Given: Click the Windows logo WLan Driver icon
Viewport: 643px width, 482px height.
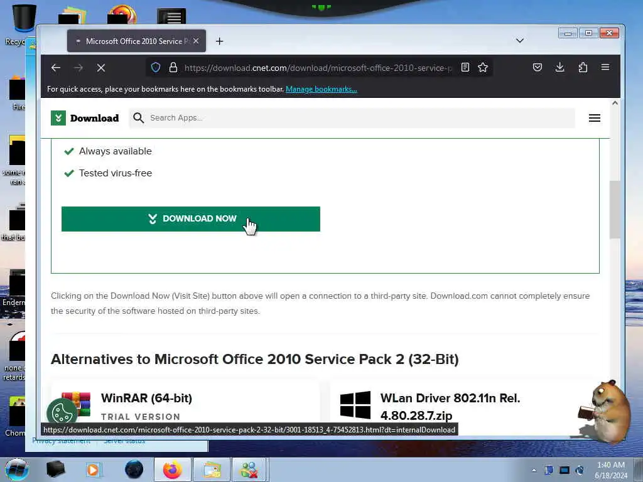Looking at the screenshot, I should point(355,405).
